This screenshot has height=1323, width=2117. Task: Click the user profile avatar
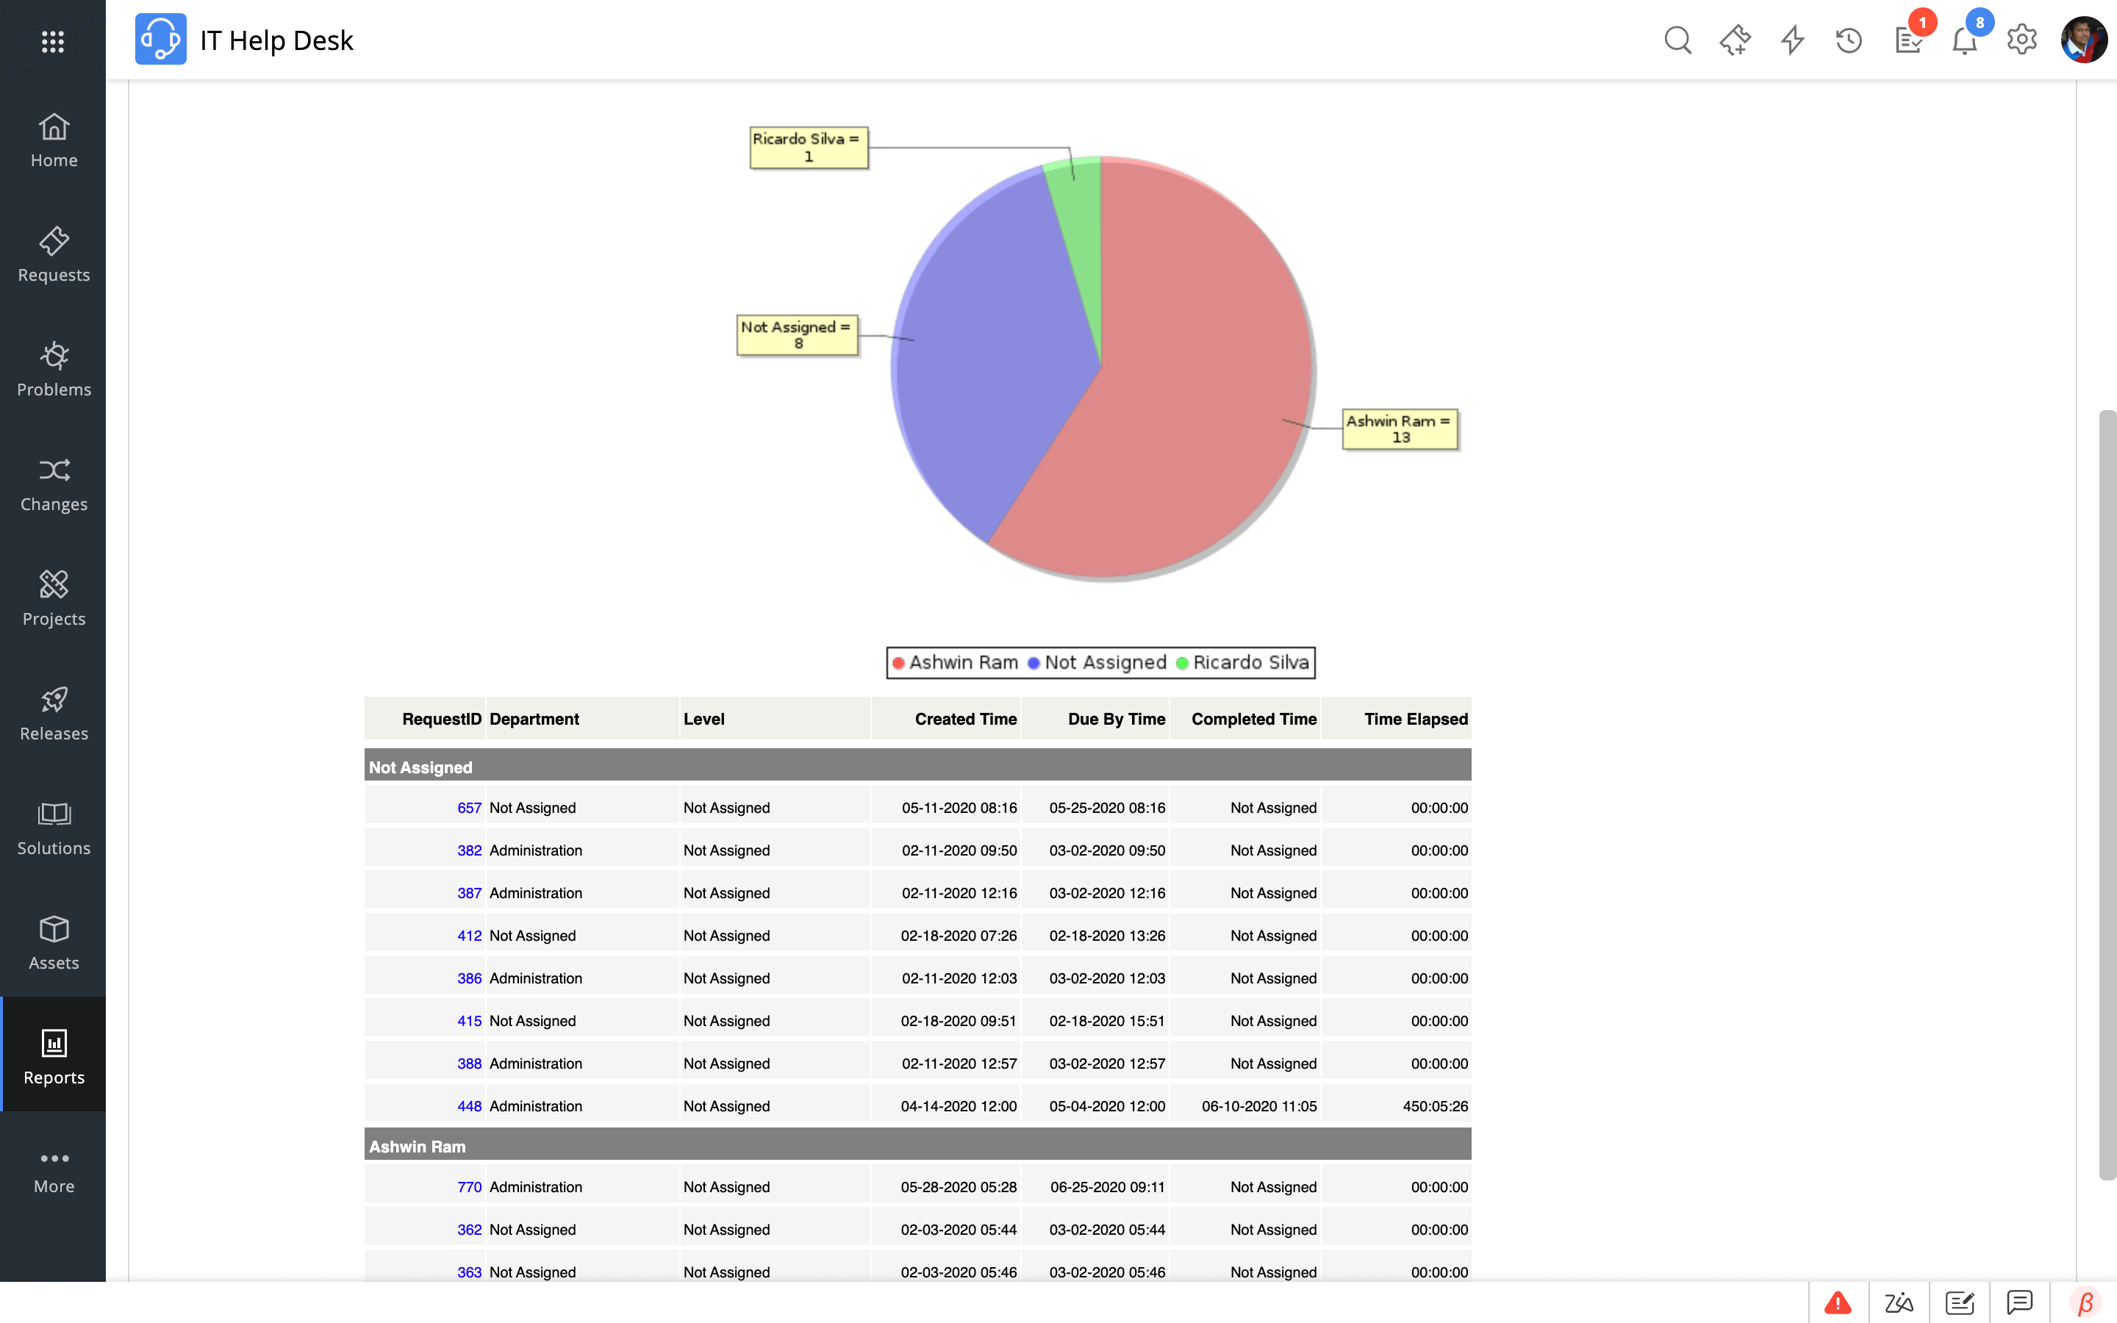2084,40
